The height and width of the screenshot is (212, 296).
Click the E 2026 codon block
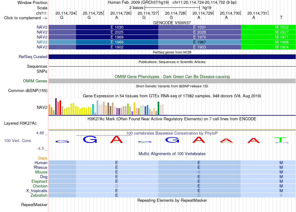[x=199, y=32]
